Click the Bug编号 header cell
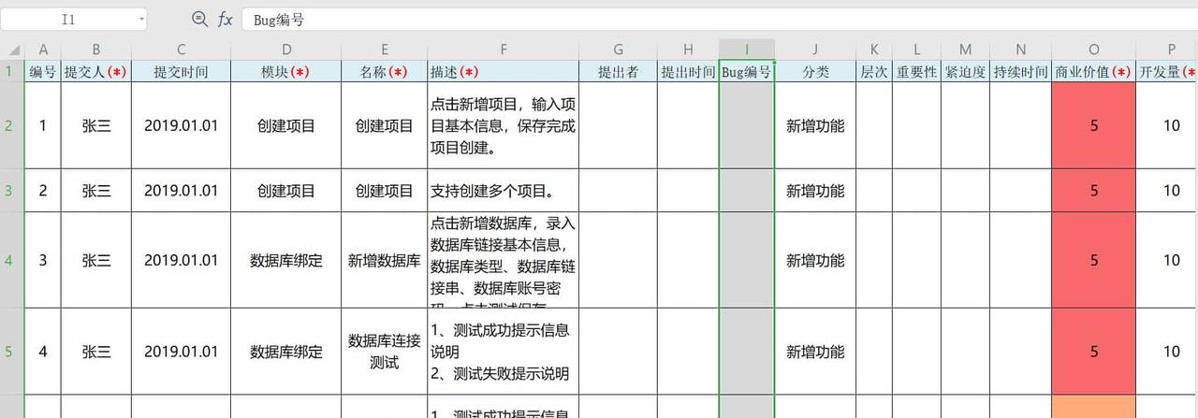This screenshot has height=418, width=1198. point(747,71)
